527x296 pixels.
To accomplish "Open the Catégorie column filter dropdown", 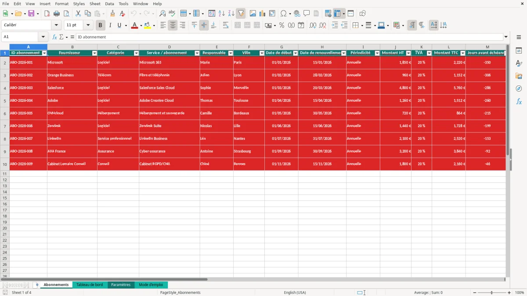I will (x=136, y=53).
